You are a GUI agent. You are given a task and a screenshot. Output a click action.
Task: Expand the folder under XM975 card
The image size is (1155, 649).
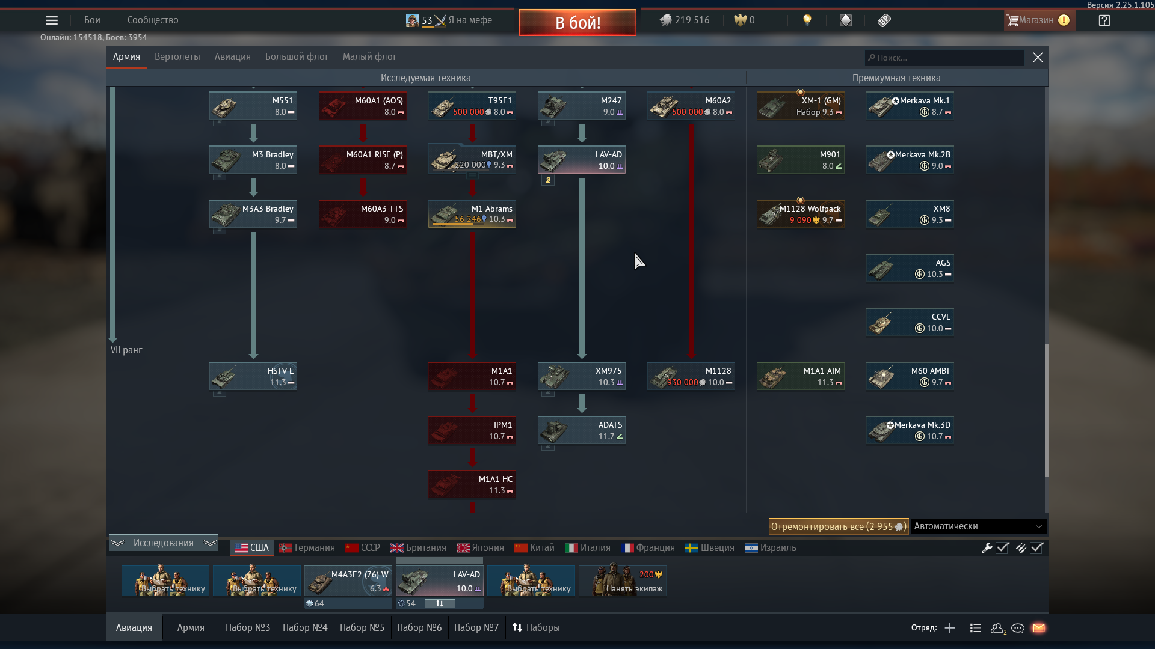[x=547, y=393]
